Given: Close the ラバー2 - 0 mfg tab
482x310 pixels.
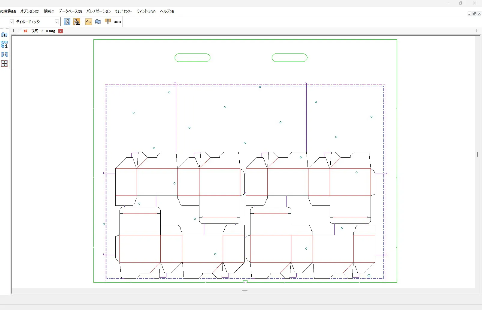Looking at the screenshot, I should tap(61, 31).
